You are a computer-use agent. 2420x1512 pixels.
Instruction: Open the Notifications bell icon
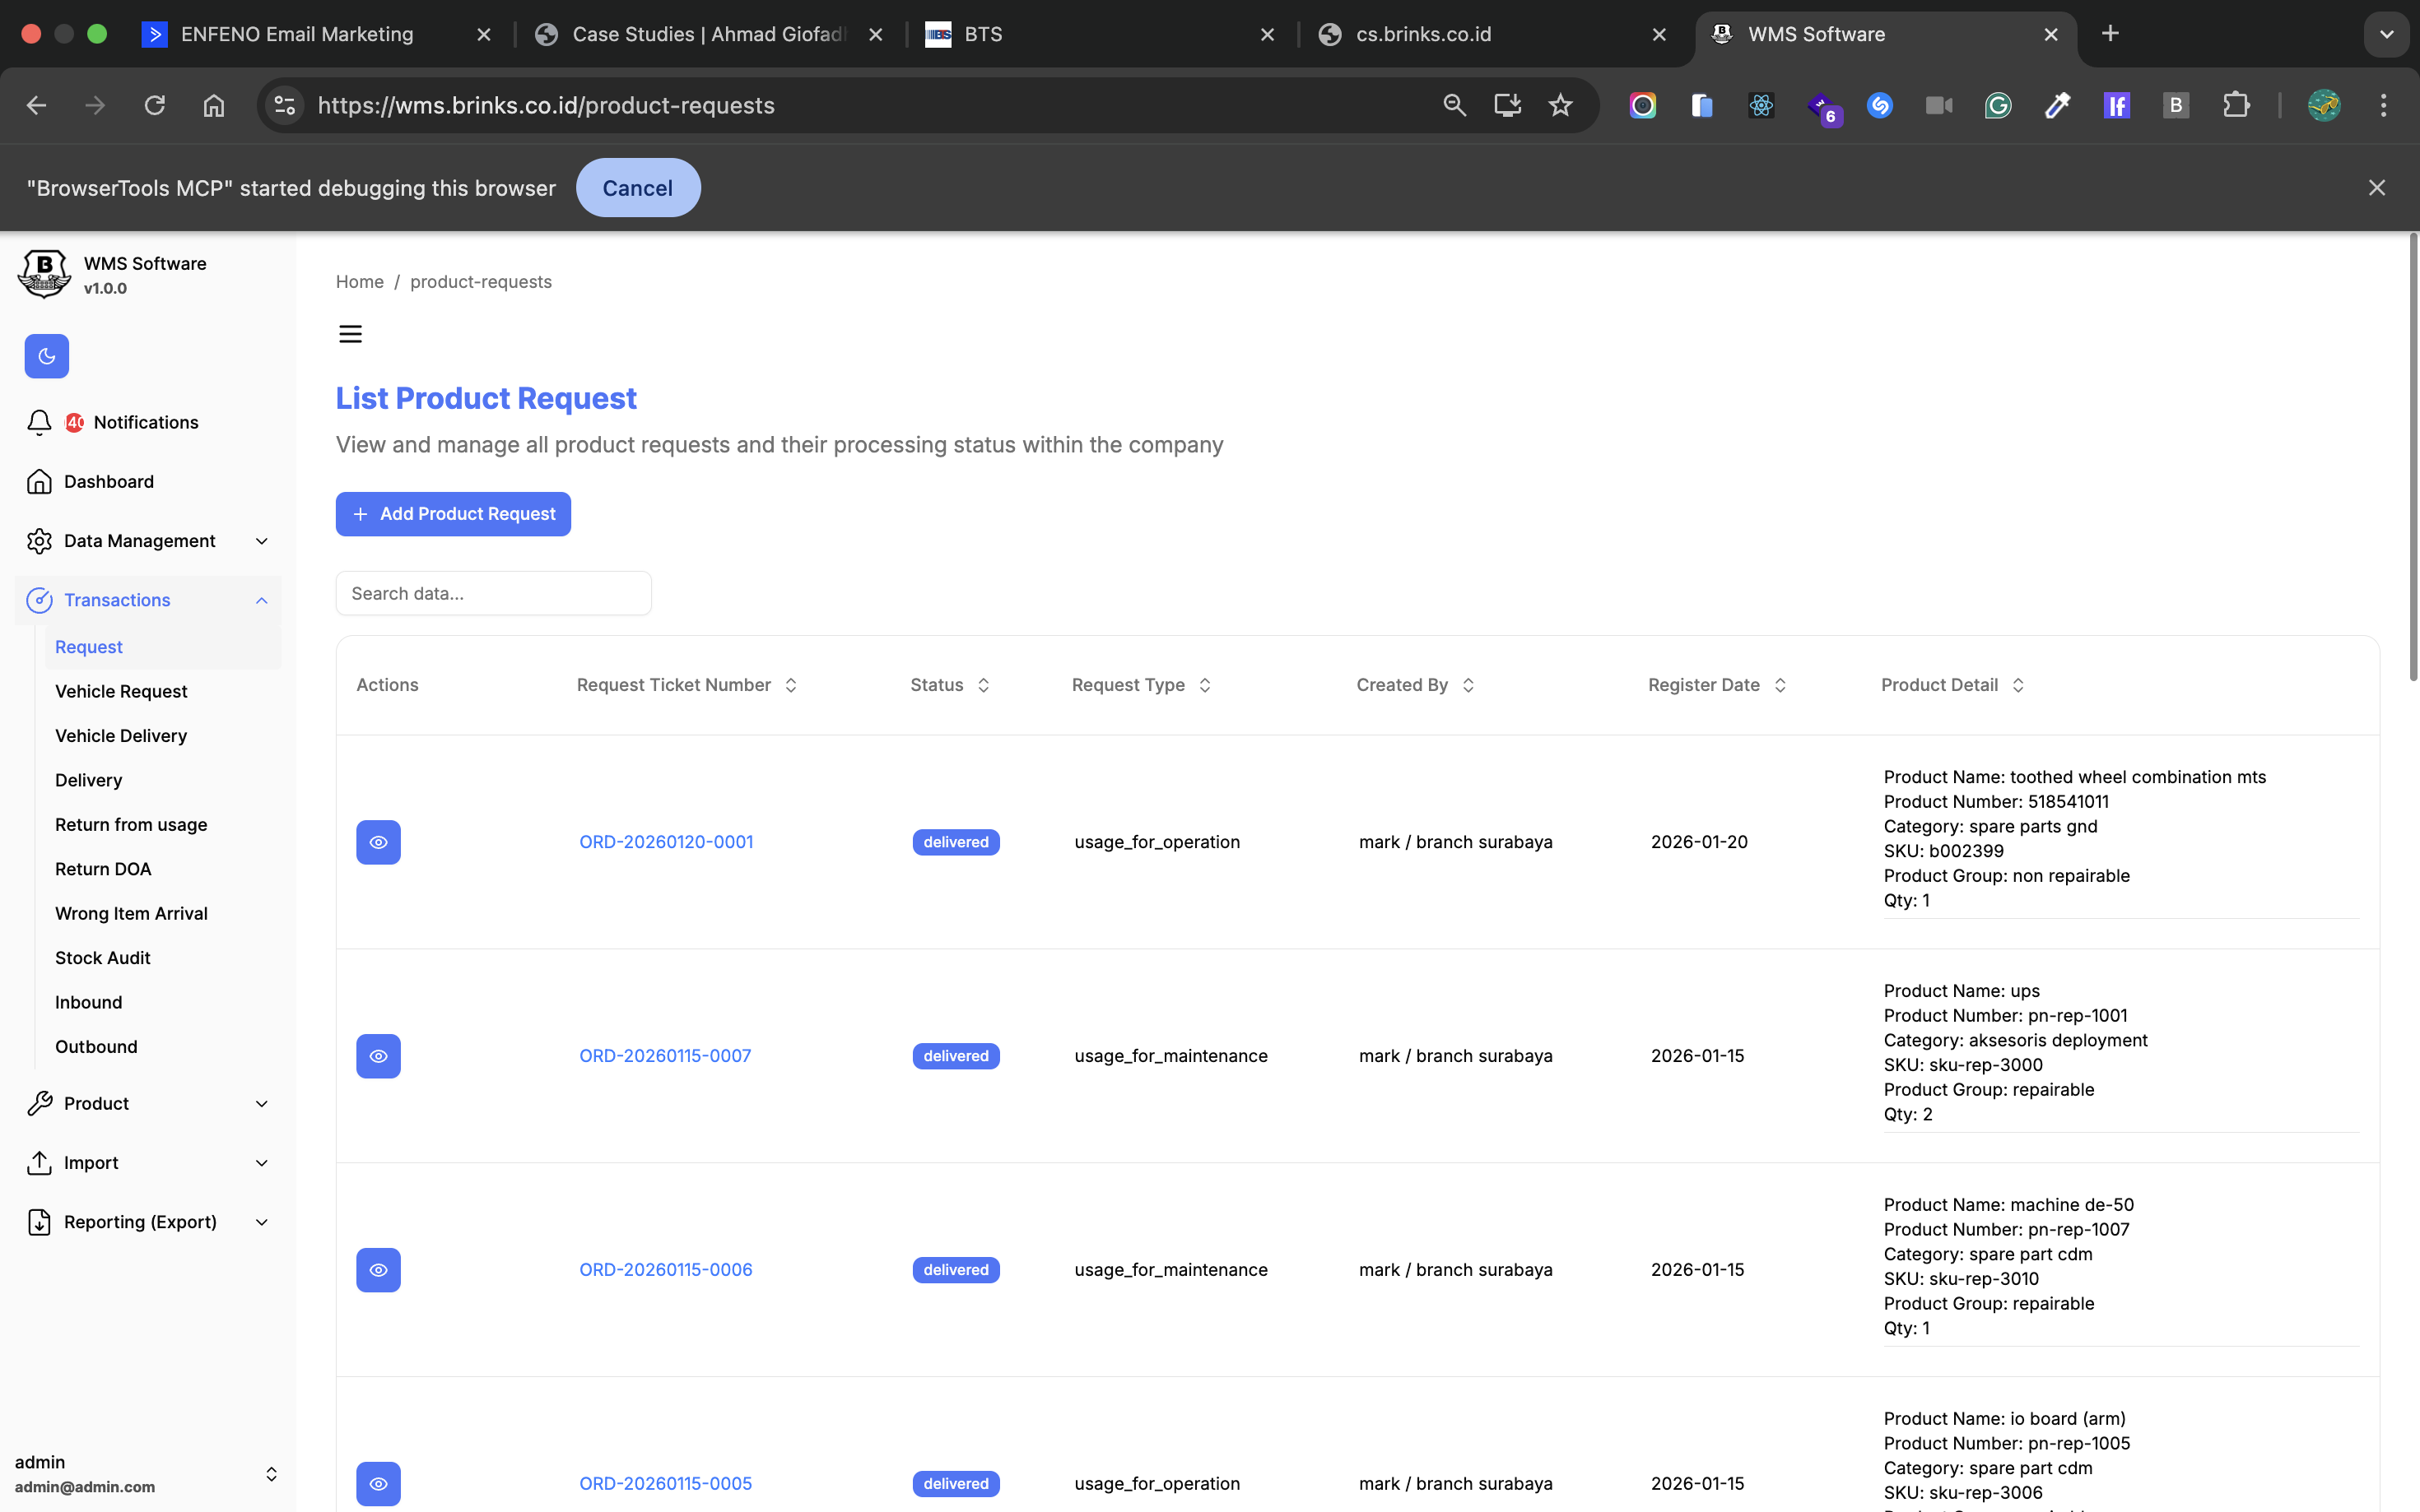point(39,422)
